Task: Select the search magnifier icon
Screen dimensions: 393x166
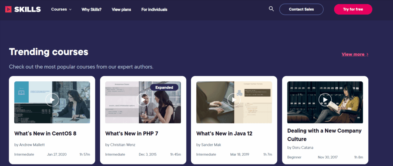Action: coord(271,9)
